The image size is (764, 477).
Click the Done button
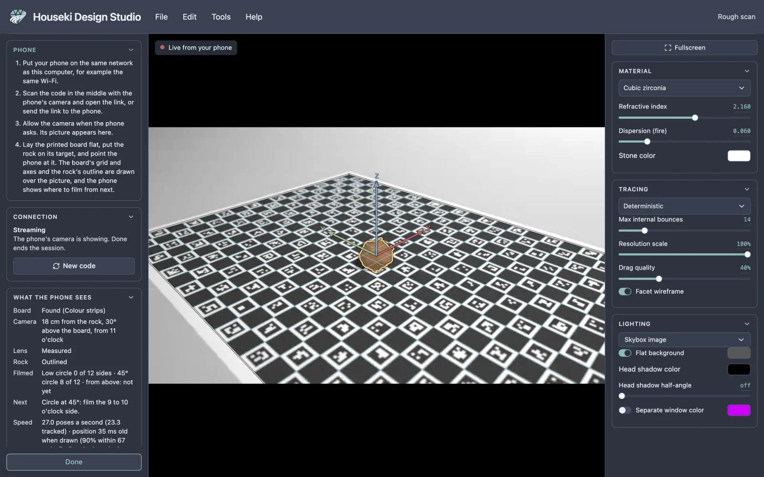point(74,462)
